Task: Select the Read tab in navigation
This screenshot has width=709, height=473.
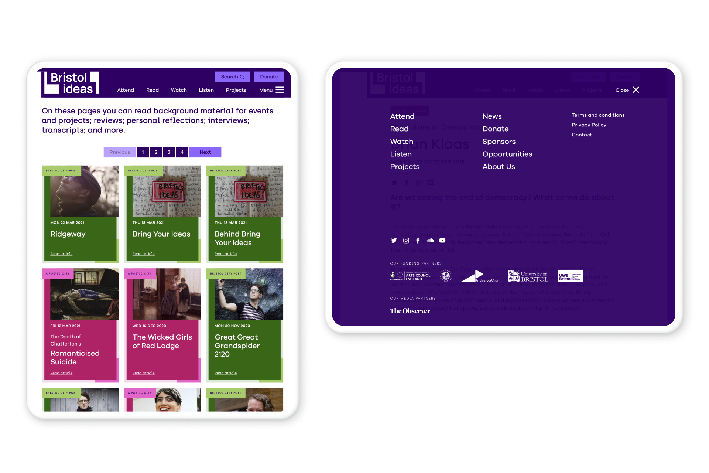Action: tap(153, 90)
